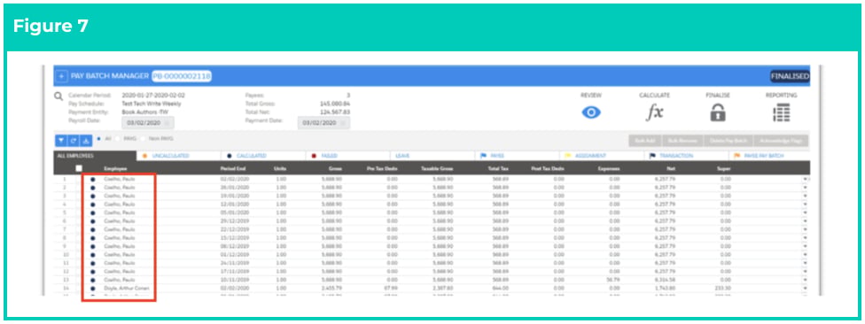Click the status dot in the 15/12/2019 row
The height and width of the screenshot is (324, 865).
coord(93,238)
